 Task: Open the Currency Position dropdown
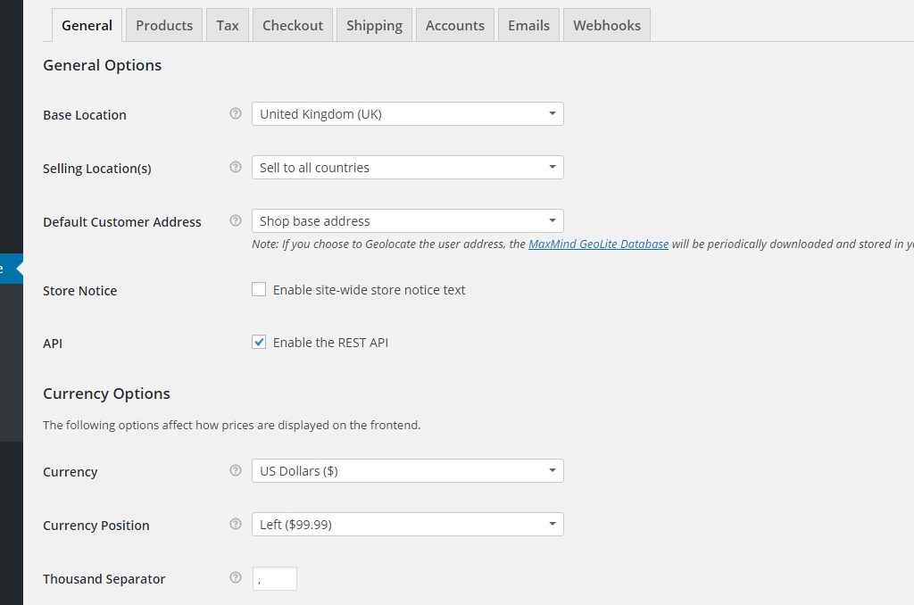pyautogui.click(x=407, y=524)
